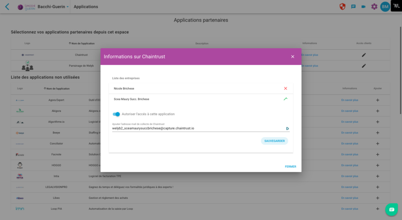This screenshot has height=220, width=402.
Task: Click the SAUVEGARDER button
Action: click(x=274, y=141)
